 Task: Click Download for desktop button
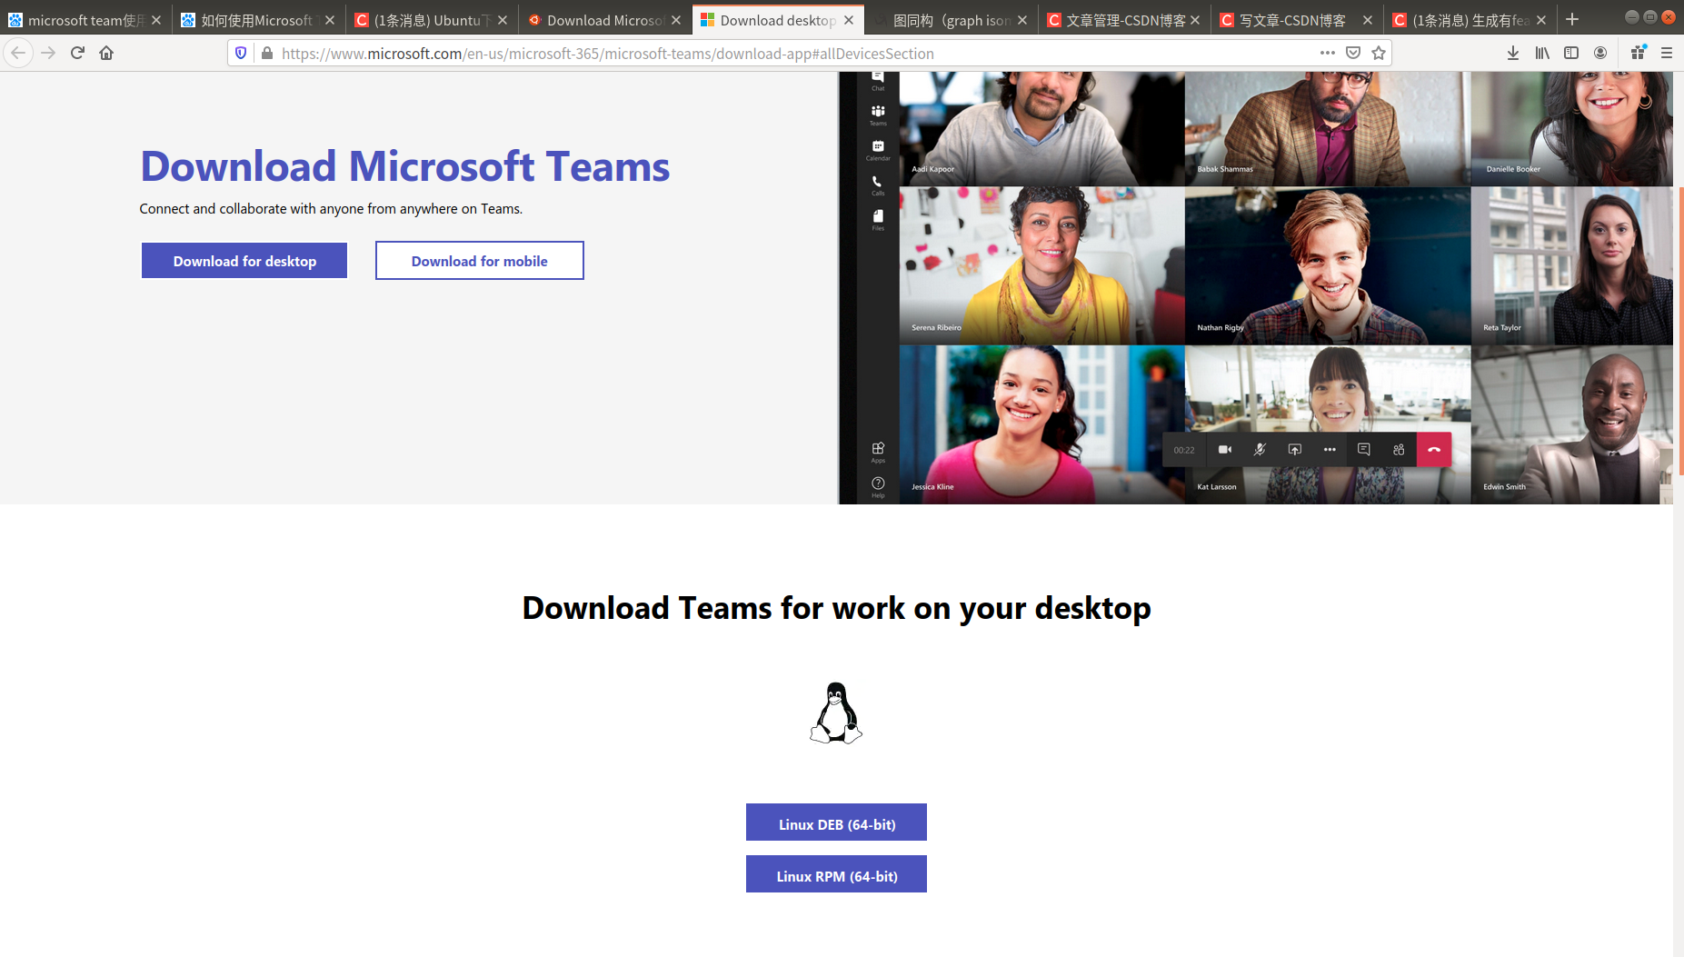(244, 261)
